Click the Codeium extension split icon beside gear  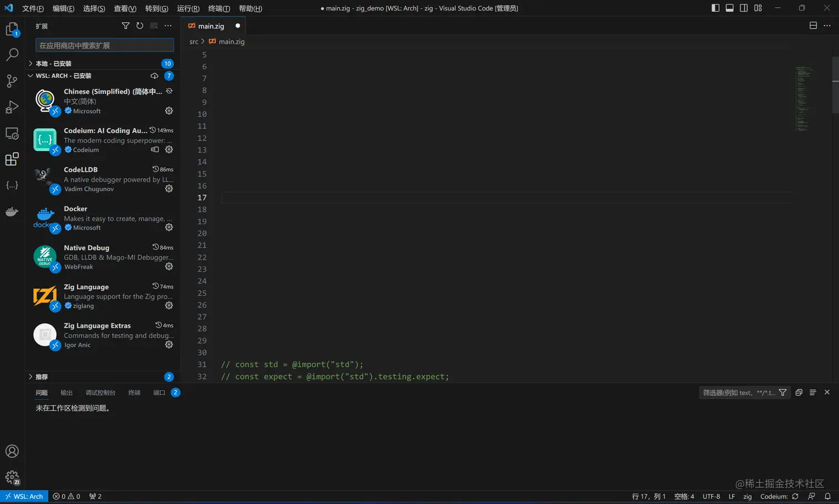(x=155, y=150)
